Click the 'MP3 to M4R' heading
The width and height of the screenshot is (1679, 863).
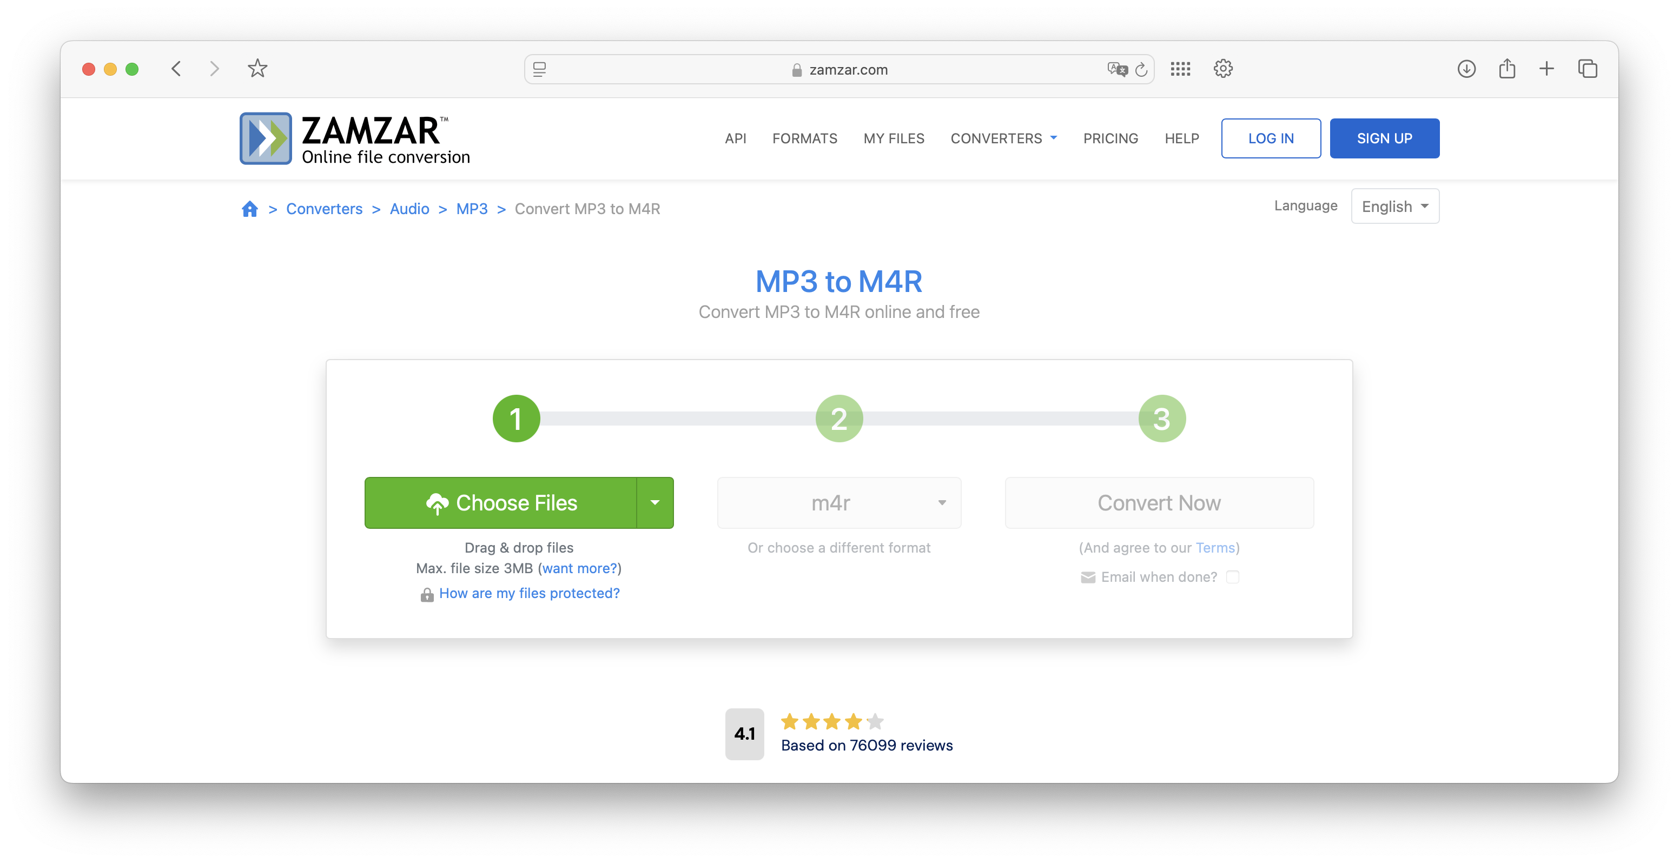[839, 281]
